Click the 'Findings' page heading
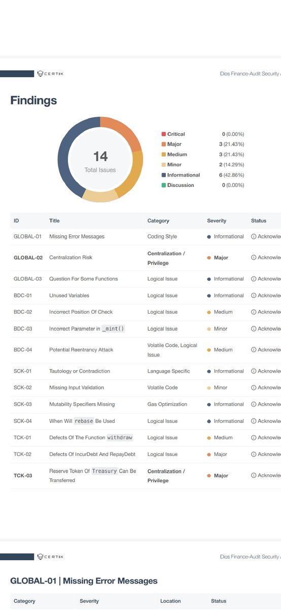This screenshot has width=281, height=610. click(33, 101)
